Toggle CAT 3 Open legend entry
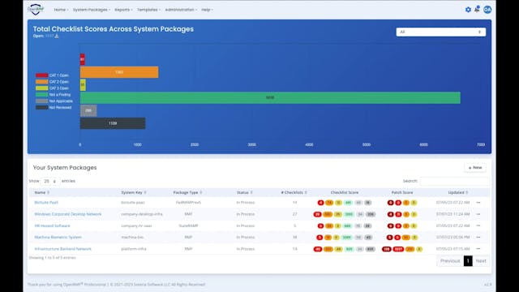The width and height of the screenshot is (519, 292). coord(52,88)
